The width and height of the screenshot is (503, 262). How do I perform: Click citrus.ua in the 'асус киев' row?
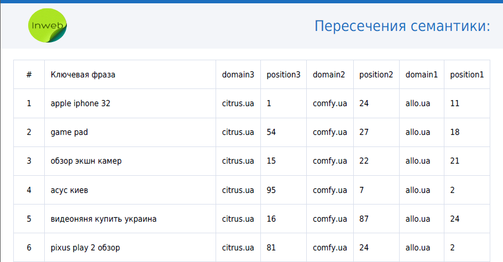238,190
